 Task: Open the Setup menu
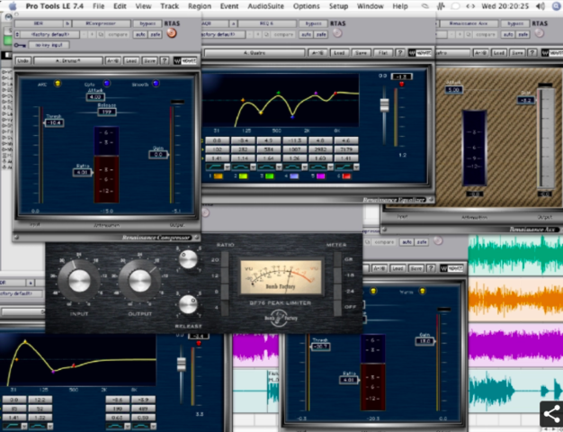coord(338,6)
